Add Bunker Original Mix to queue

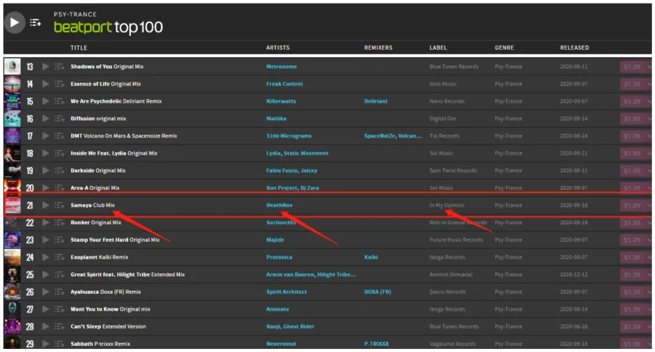click(59, 222)
